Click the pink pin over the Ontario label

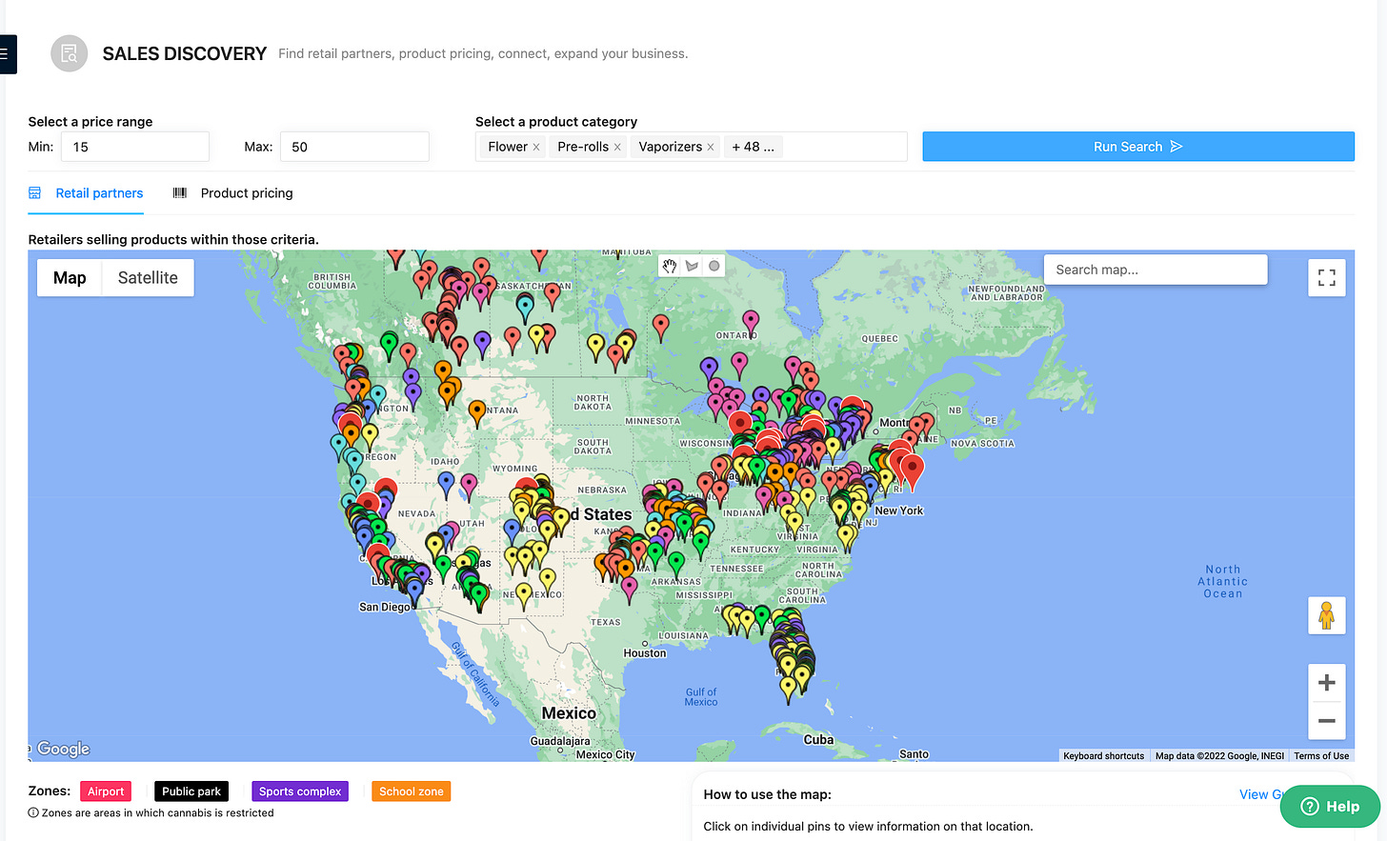click(751, 323)
